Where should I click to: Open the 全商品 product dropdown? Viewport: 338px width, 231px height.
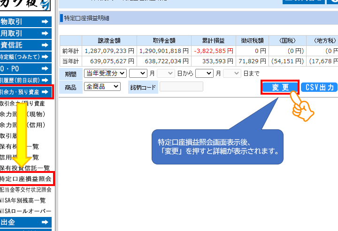coord(102,86)
